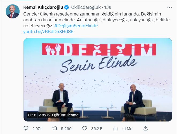Click the 36,2 B like count

96,129
